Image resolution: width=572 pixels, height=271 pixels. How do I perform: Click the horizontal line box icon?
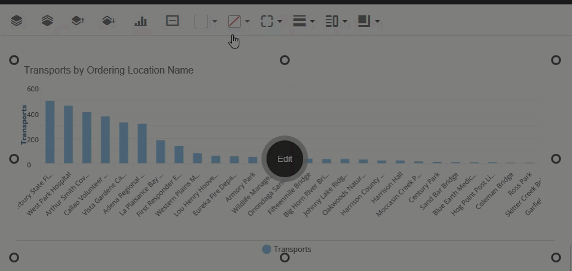tap(172, 21)
